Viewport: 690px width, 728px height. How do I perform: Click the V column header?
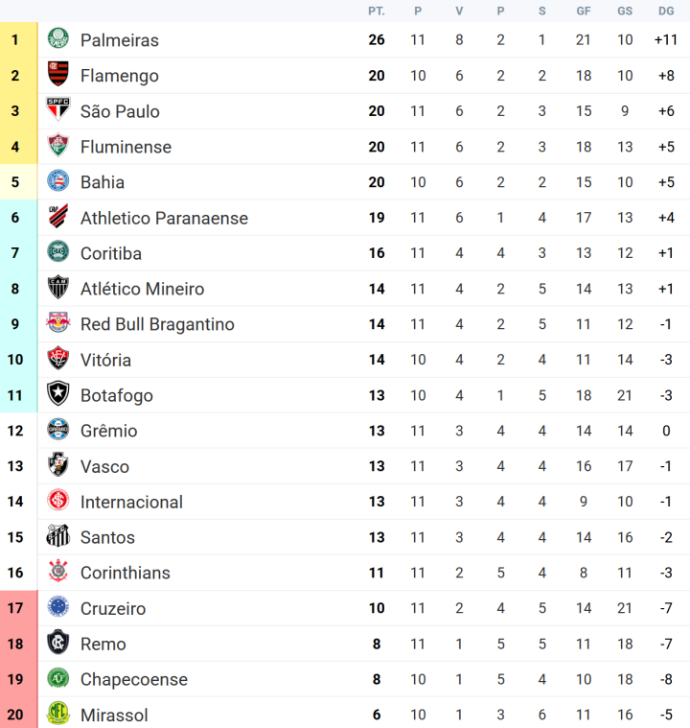(x=459, y=11)
